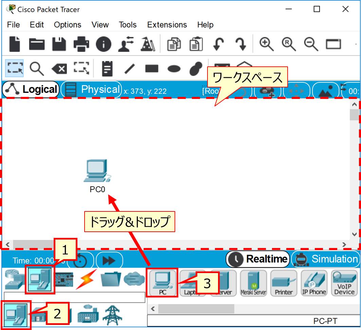This screenshot has width=361, height=330.
Task: Click the device list scroll left arrow
Action: pos(153,309)
